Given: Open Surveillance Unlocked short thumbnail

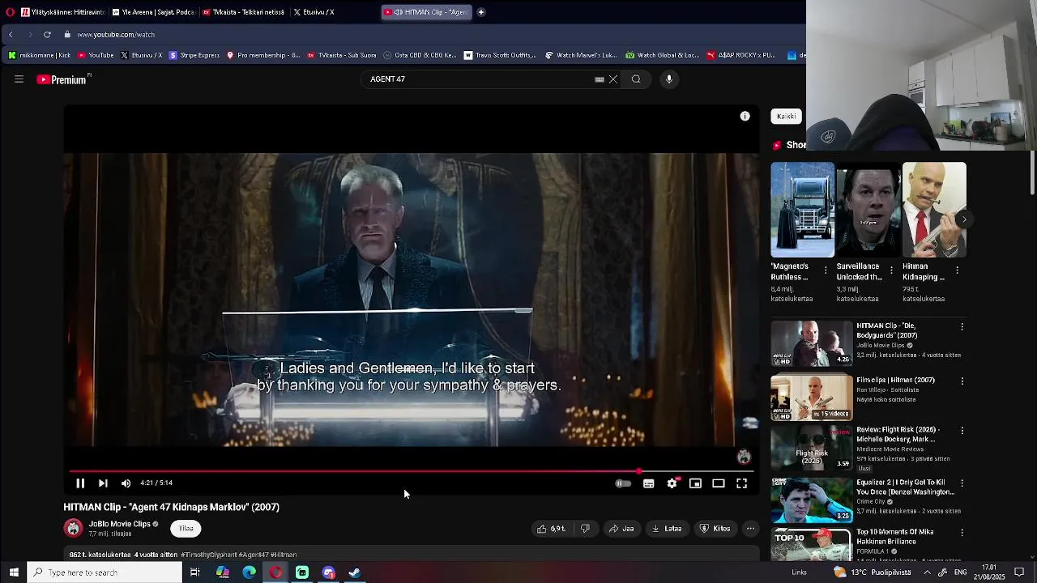Looking at the screenshot, I should tap(868, 210).
